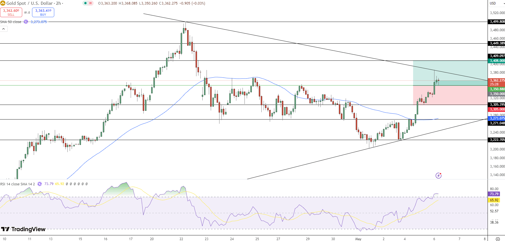Screen dimensions: 505x241
Task: Click the BUY 3,363.41 button
Action: (x=43, y=12)
